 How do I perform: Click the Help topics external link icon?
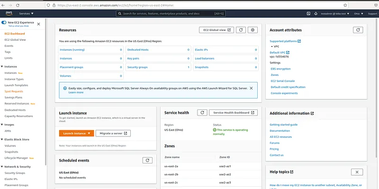point(292,172)
